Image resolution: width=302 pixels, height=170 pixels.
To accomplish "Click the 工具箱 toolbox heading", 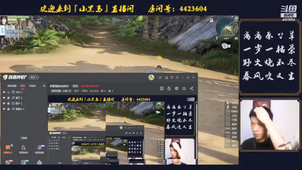I will pyautogui.click(x=24, y=138).
